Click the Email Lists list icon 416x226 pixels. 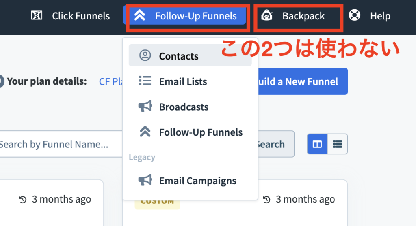[145, 81]
